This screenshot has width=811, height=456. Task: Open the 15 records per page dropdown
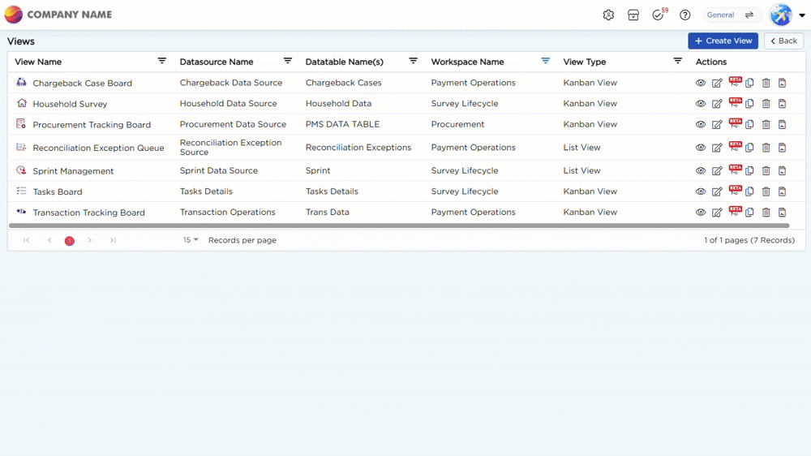pyautogui.click(x=191, y=240)
